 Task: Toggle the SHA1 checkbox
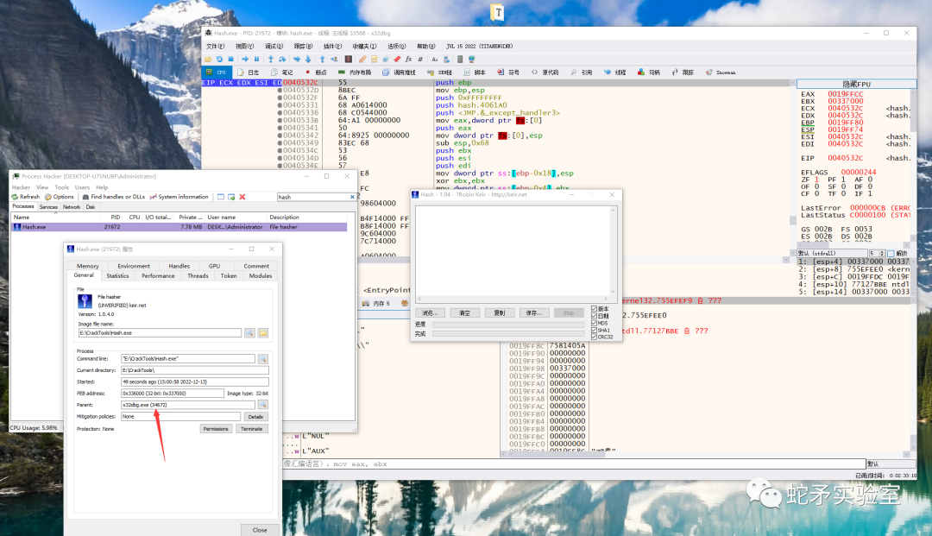click(x=594, y=330)
